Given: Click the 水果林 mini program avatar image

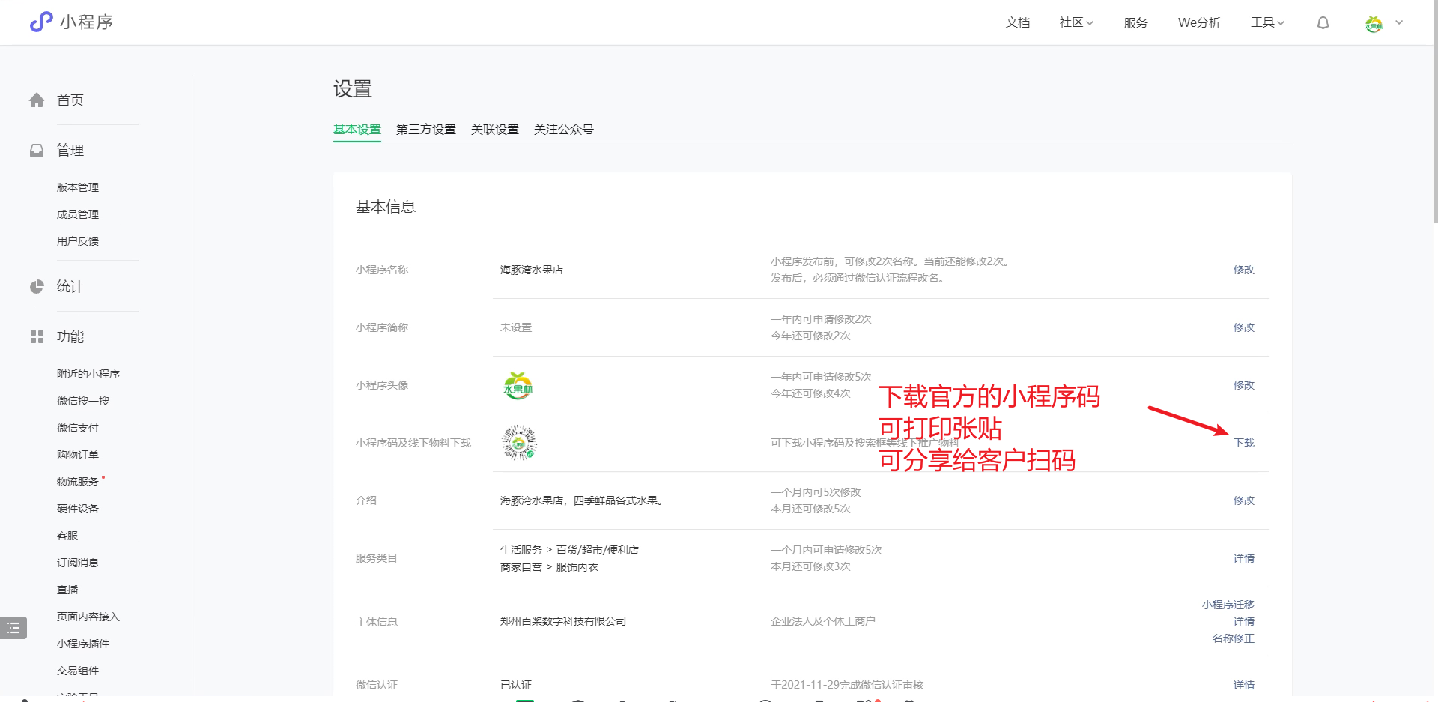Looking at the screenshot, I should click(x=518, y=385).
